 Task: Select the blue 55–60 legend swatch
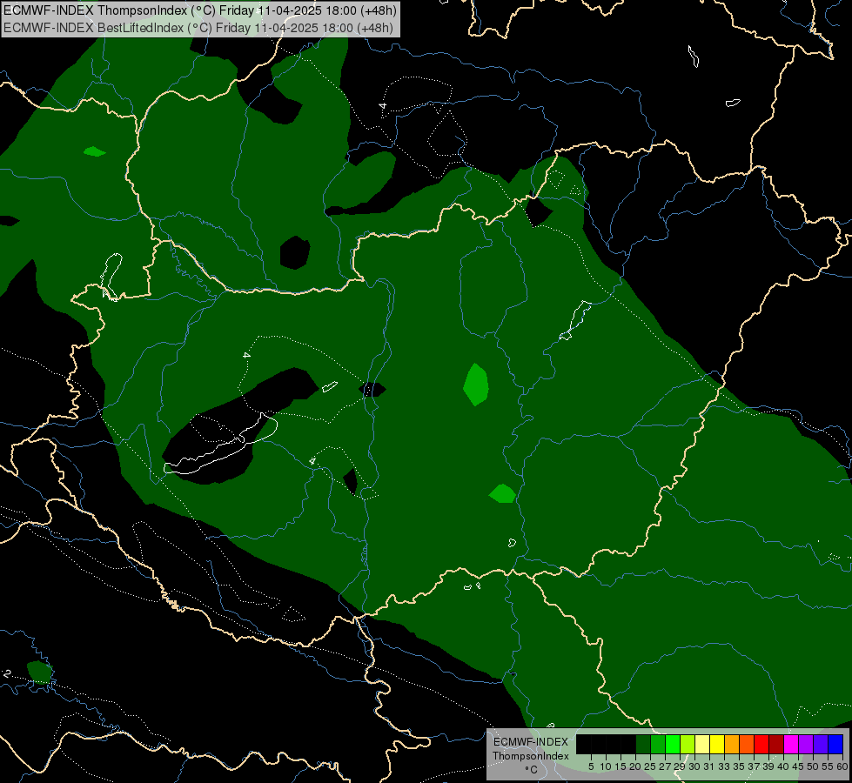click(x=835, y=745)
